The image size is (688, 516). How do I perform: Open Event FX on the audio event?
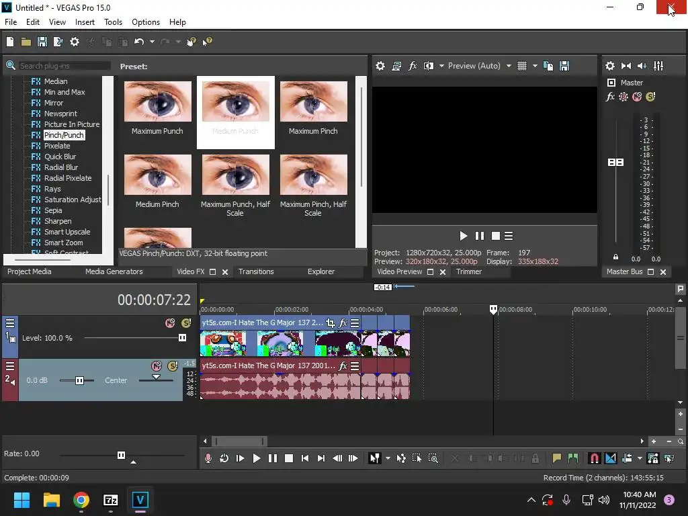[x=343, y=366]
